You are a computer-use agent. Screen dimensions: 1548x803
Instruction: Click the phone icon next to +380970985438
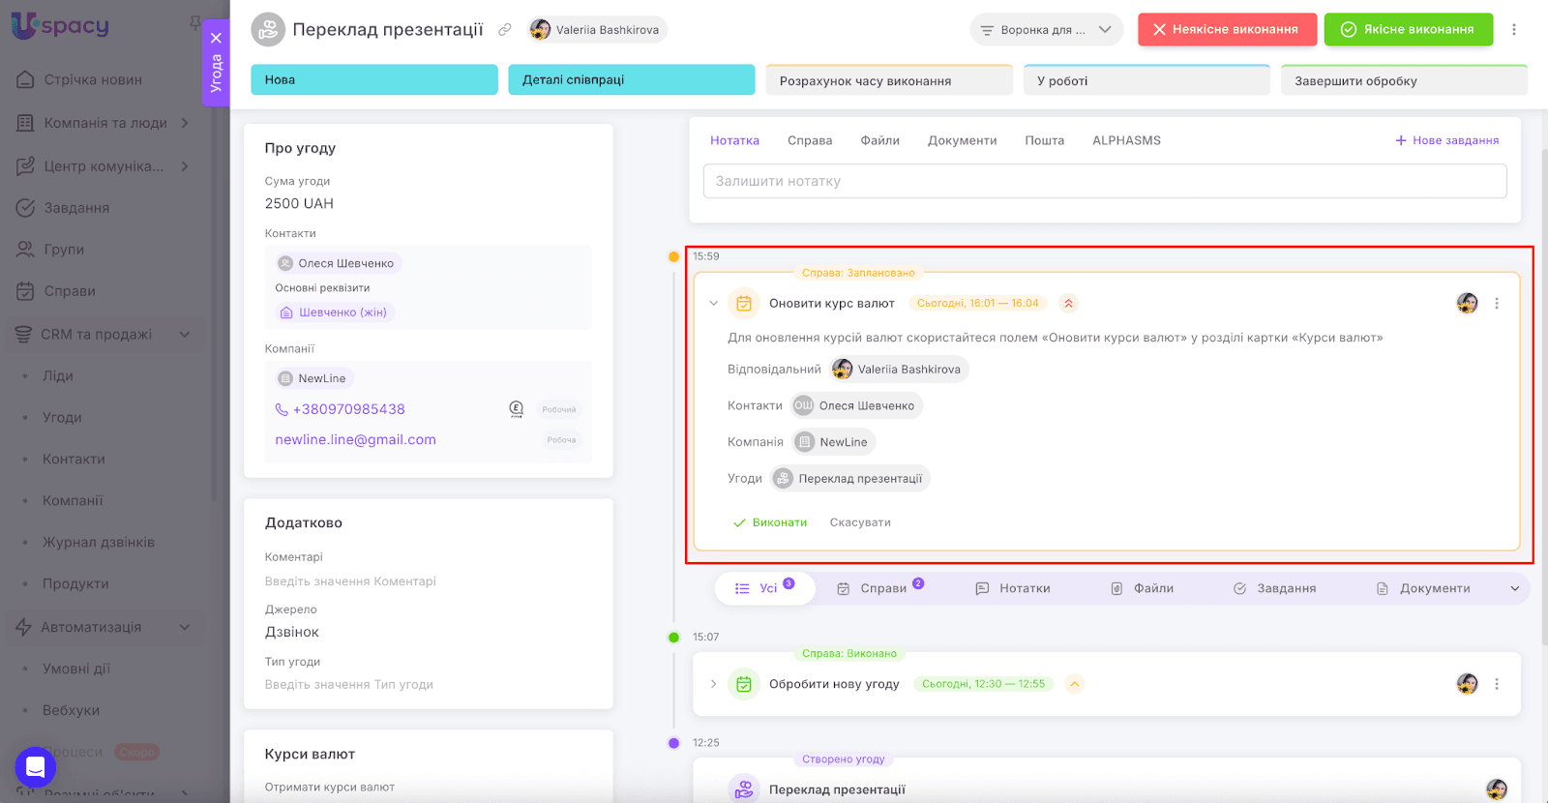click(x=282, y=409)
